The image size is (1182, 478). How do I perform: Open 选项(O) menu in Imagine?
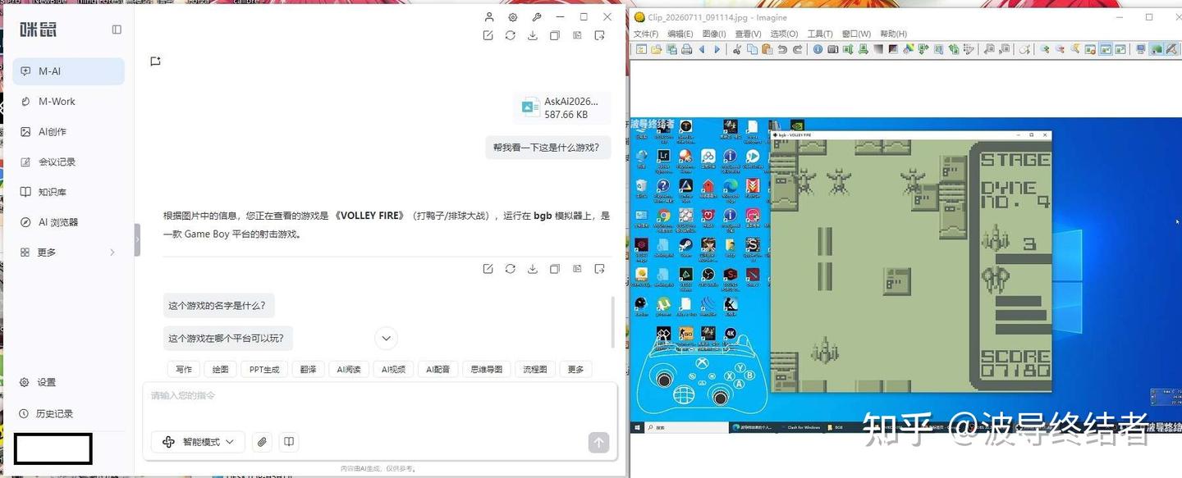[x=784, y=34]
